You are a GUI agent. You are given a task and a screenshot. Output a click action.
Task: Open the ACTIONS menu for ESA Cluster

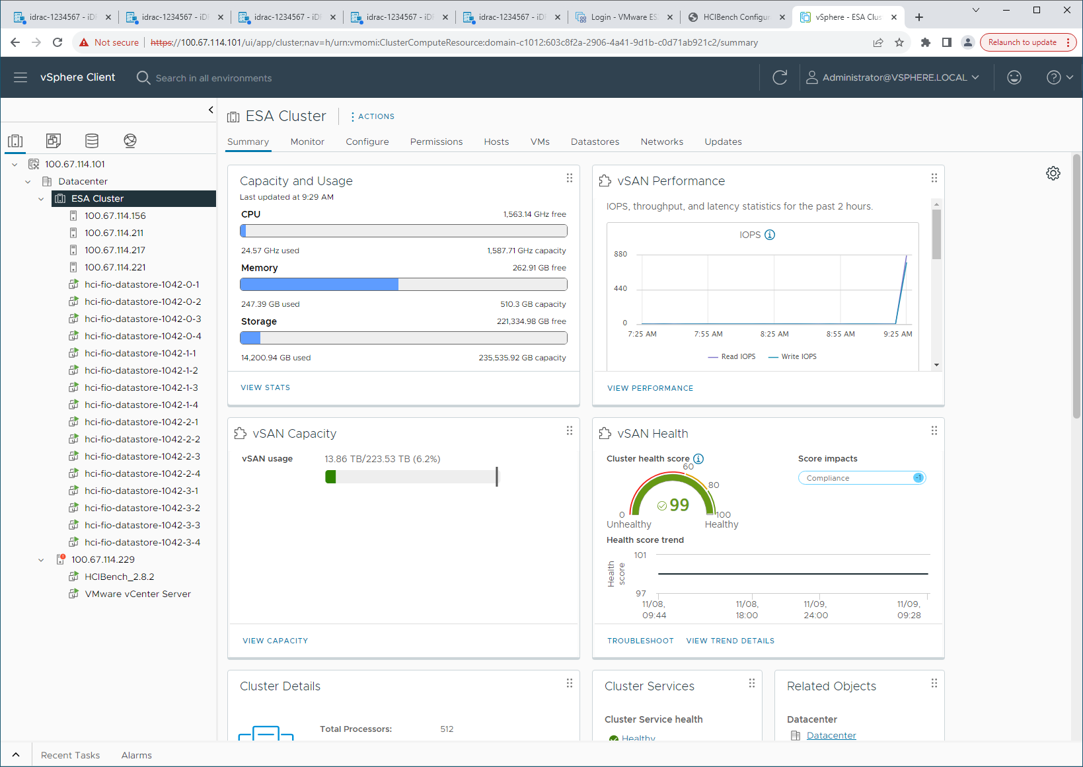(373, 116)
